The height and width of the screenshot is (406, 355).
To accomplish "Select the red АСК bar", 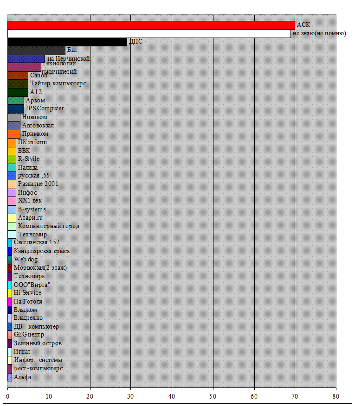I will coord(151,25).
